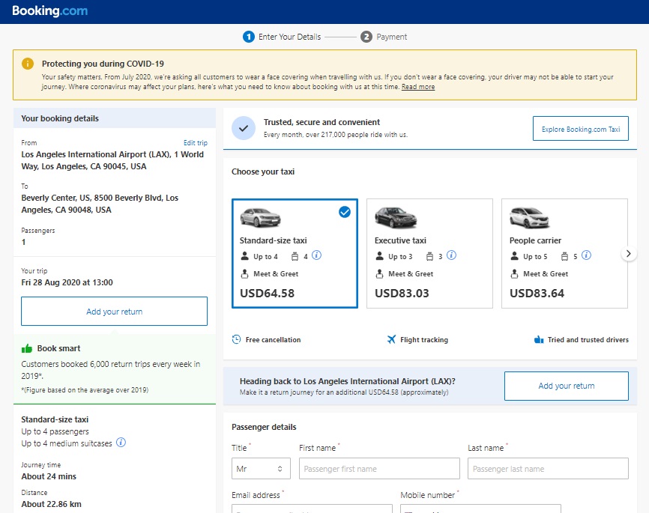This screenshot has width=649, height=513.
Task: Click Tried and trusted drivers text
Action: tap(588, 340)
